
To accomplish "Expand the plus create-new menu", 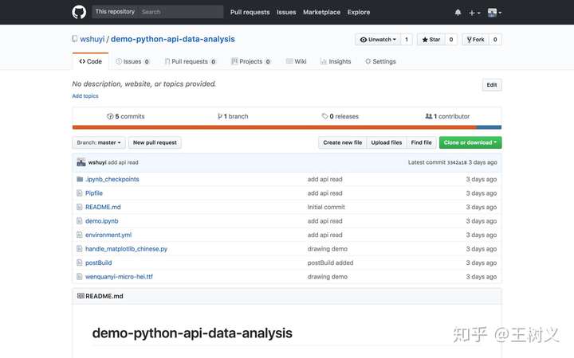I will [x=474, y=13].
